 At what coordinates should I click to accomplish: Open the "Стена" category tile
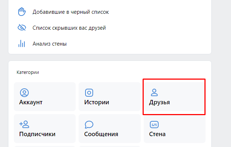click(174, 129)
